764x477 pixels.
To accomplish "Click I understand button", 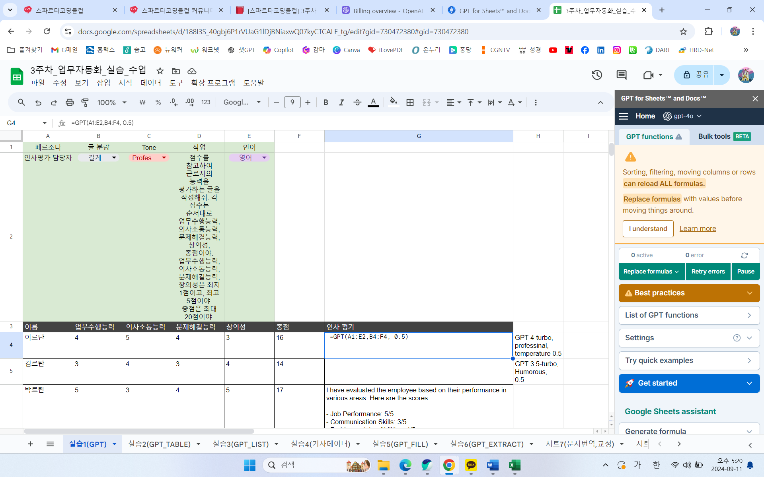I will pos(648,229).
